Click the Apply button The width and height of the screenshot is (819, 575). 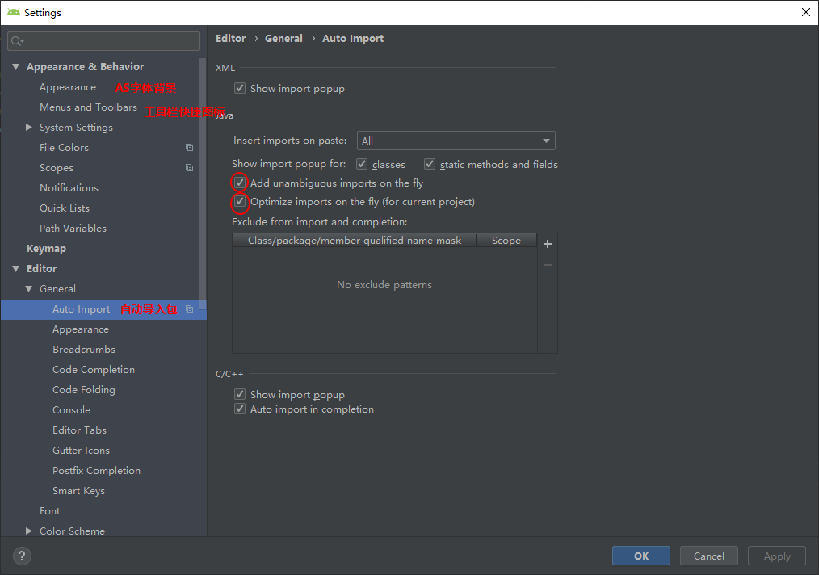point(777,556)
